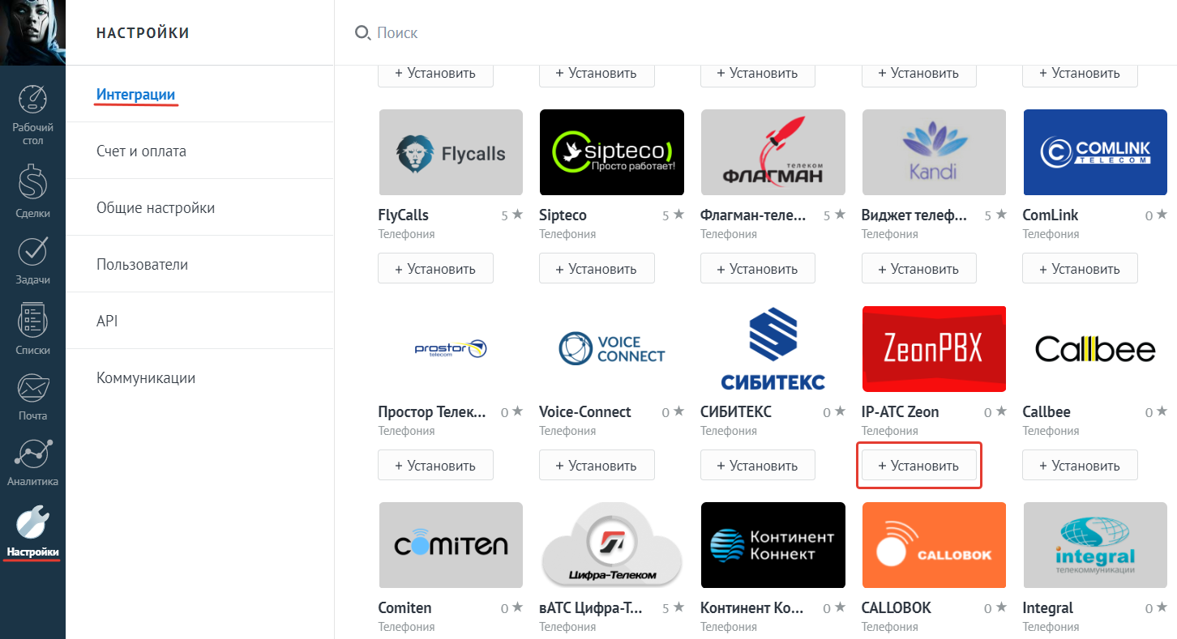
Task: Click the Voice-Connect integration title
Action: [584, 412]
